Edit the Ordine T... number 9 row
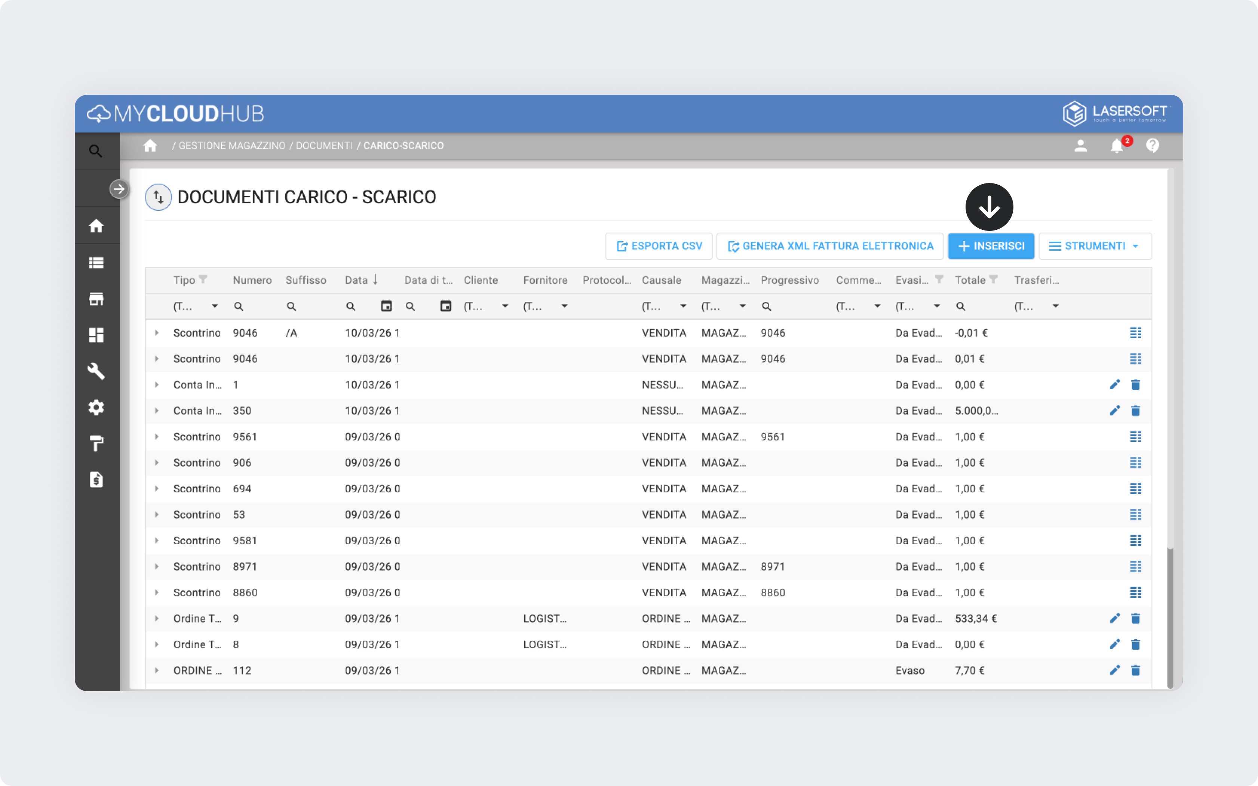The width and height of the screenshot is (1258, 786). coord(1114,618)
